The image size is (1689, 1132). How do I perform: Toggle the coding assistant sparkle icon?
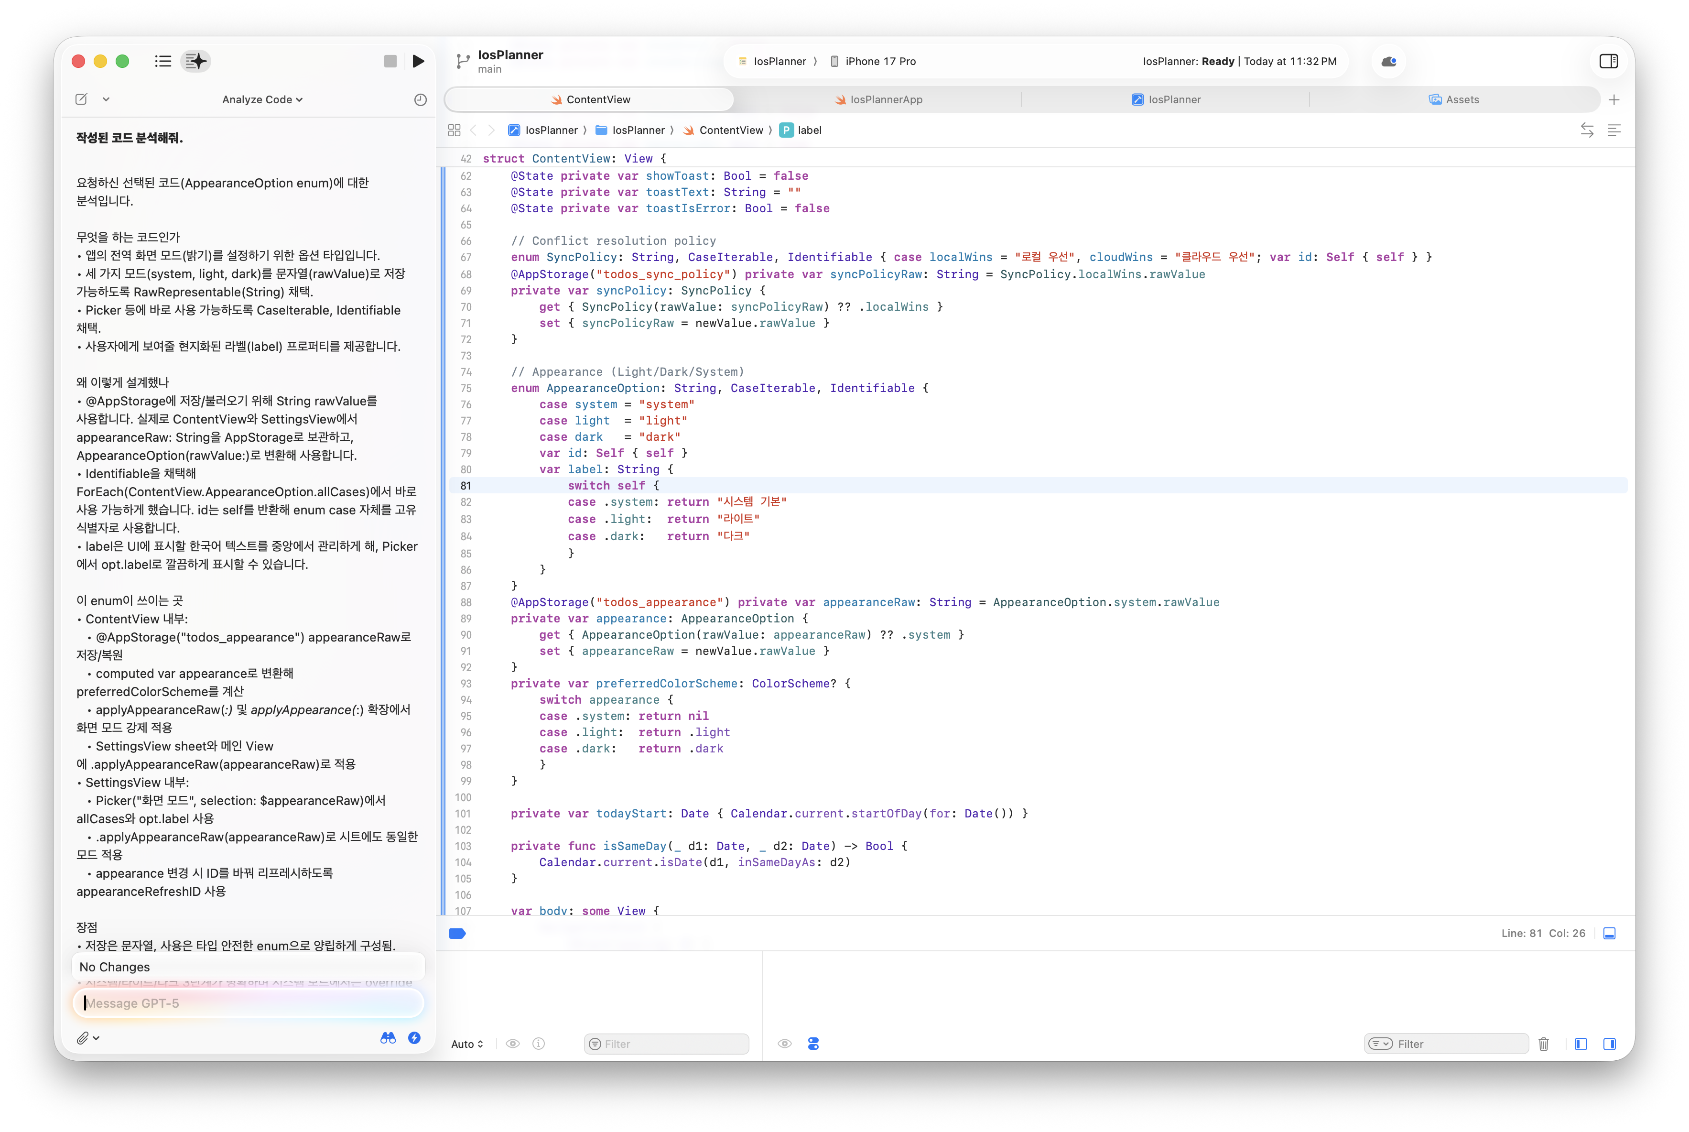[195, 61]
